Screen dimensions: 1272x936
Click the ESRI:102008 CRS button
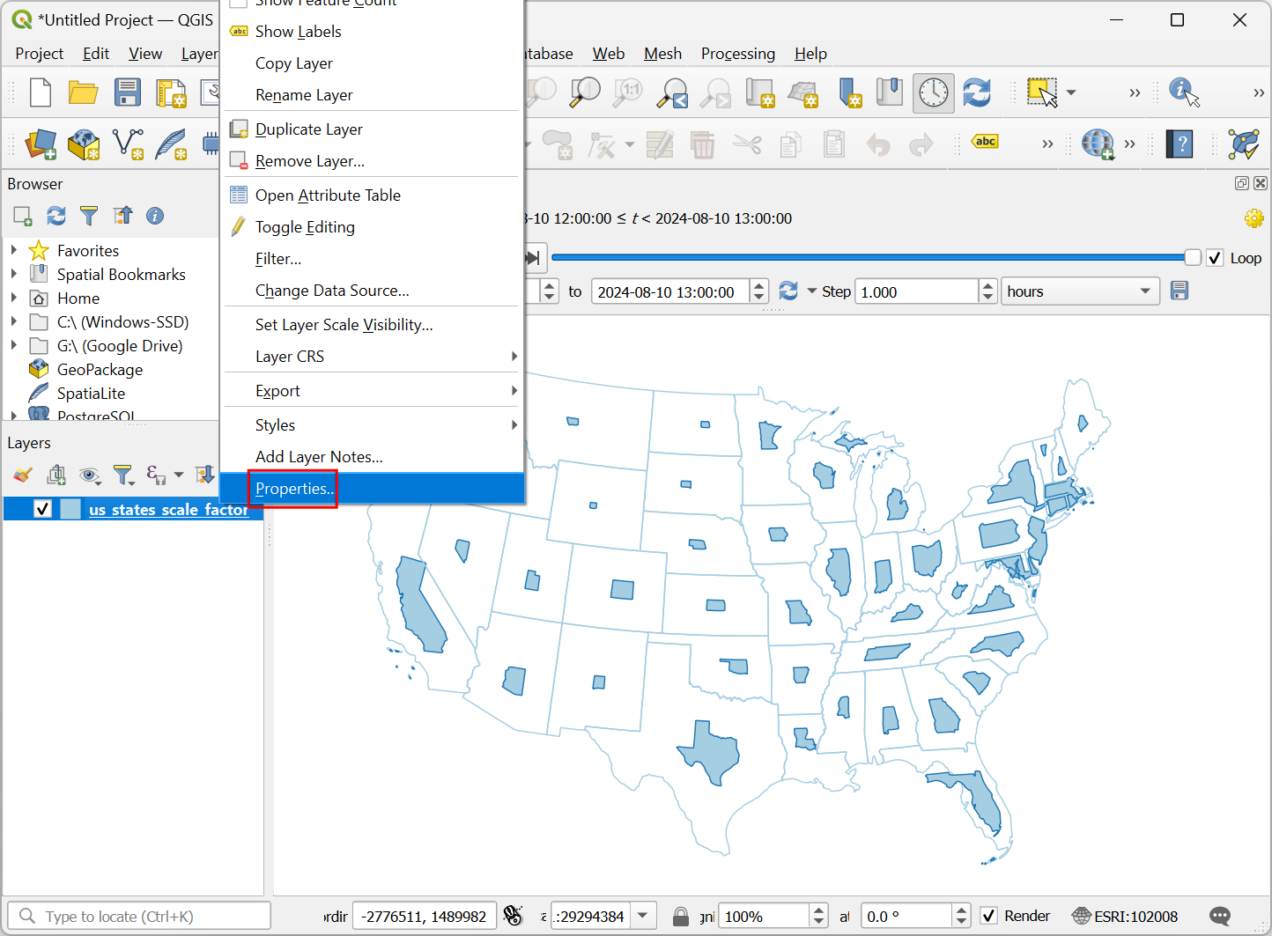point(1125,917)
